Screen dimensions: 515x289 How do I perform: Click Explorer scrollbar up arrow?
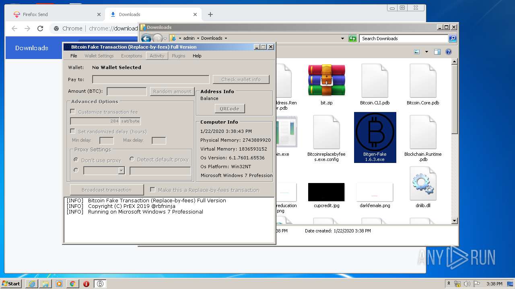point(455,62)
